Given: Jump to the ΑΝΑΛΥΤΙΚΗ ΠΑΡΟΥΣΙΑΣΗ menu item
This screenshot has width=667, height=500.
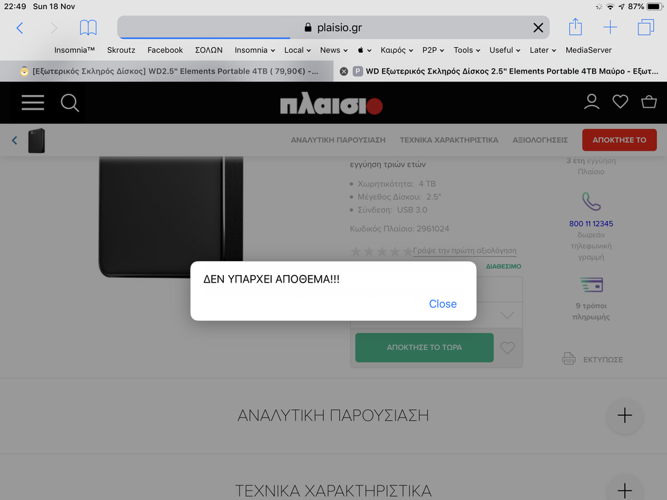Looking at the screenshot, I should tap(338, 140).
